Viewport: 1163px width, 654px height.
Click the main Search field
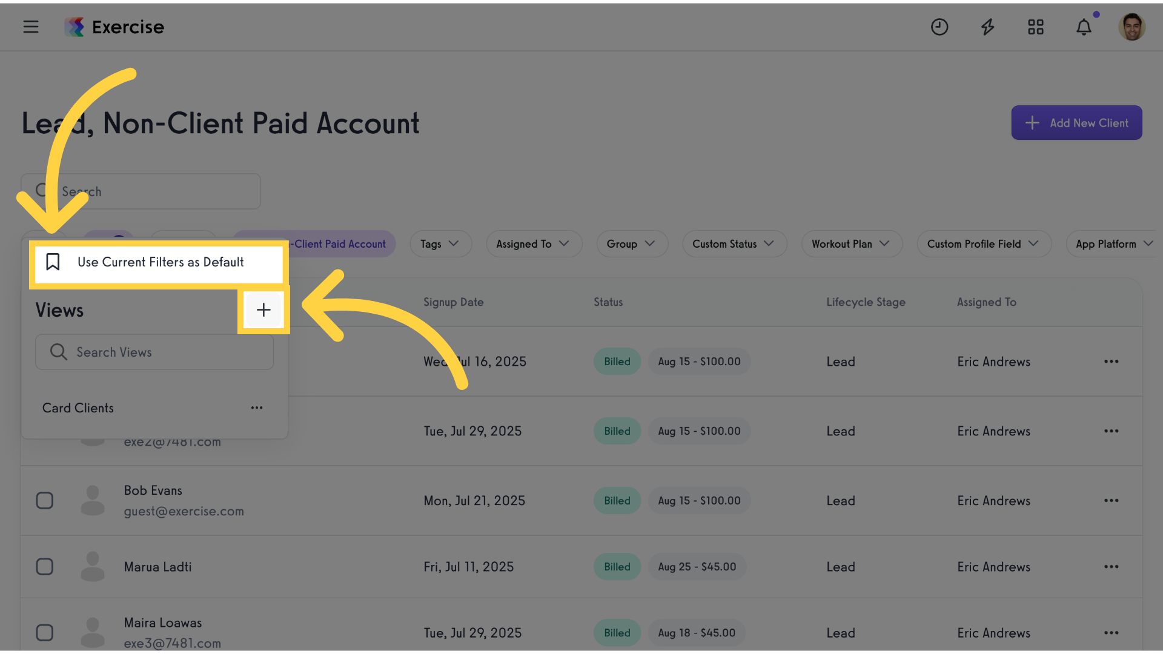pyautogui.click(x=141, y=191)
